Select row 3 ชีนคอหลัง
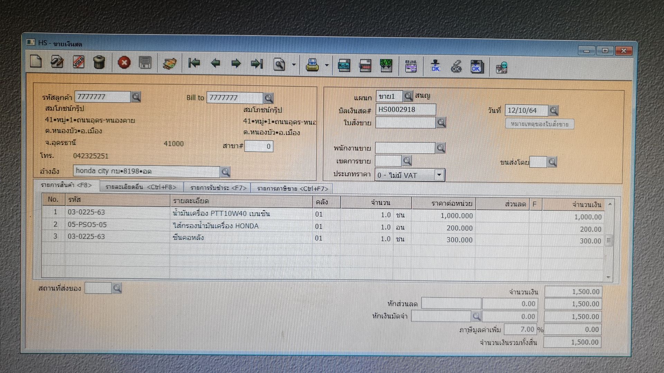 [x=323, y=239]
